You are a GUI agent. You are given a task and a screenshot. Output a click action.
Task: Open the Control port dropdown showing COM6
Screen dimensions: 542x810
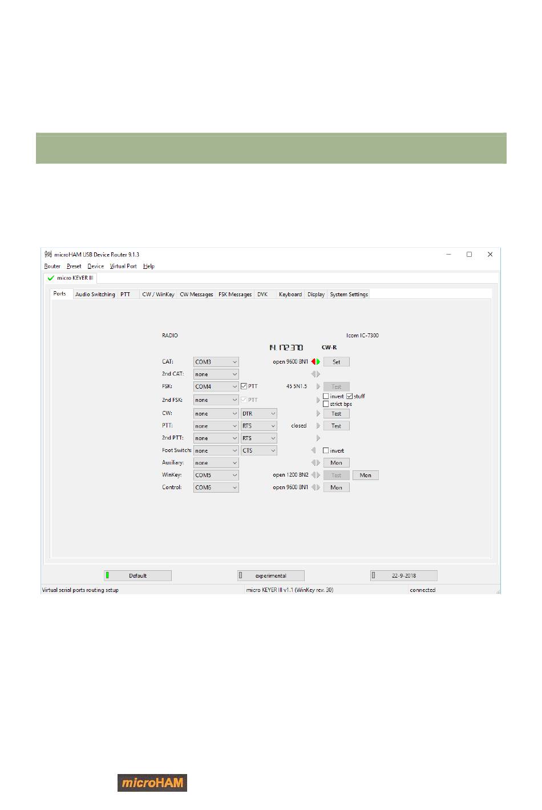click(x=216, y=487)
